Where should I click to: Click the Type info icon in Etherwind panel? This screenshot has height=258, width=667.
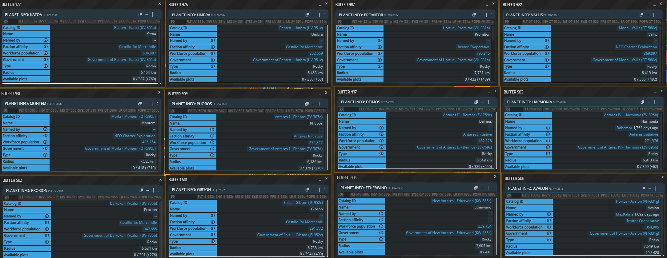point(381,239)
